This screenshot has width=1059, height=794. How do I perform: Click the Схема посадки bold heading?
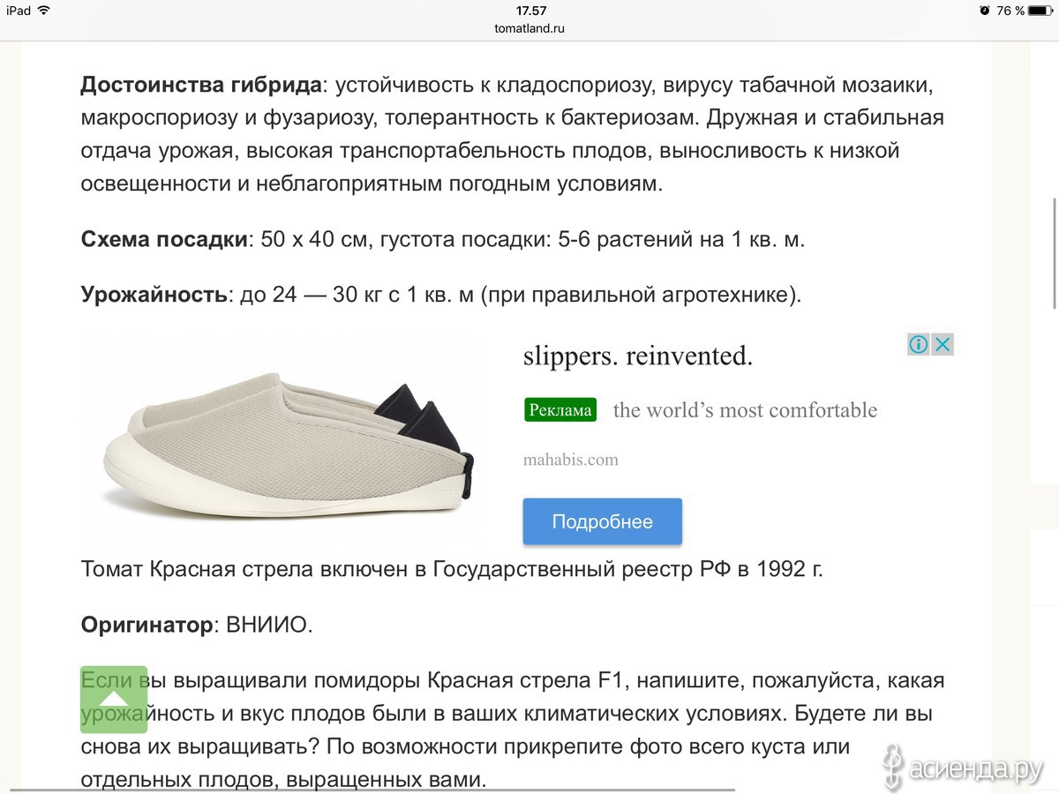coord(164,240)
